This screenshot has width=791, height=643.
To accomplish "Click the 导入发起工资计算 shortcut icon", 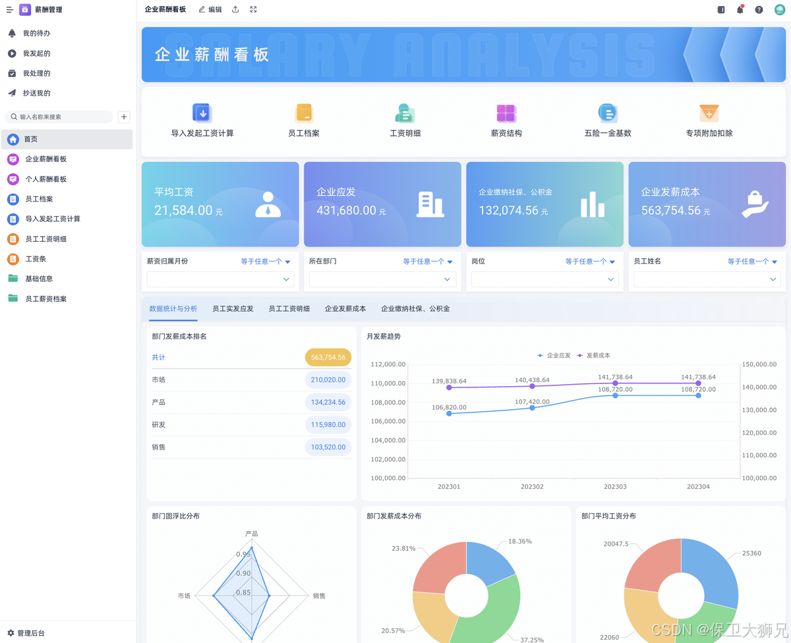I will point(202,113).
